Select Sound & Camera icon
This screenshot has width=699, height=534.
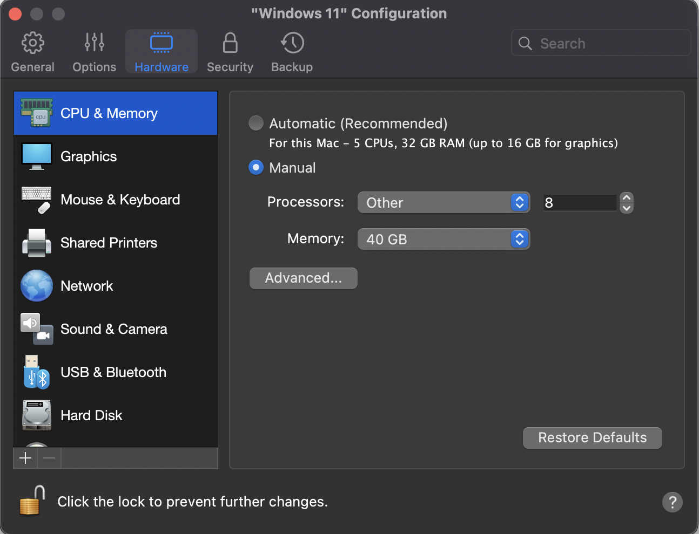click(37, 329)
